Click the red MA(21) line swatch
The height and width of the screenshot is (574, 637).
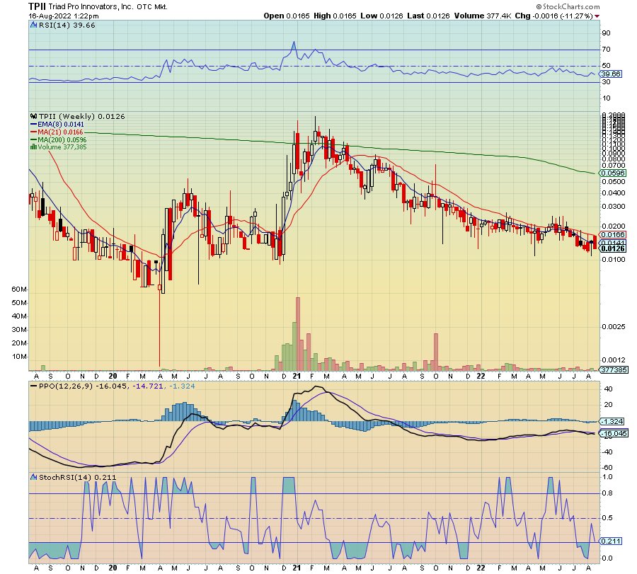[34, 132]
